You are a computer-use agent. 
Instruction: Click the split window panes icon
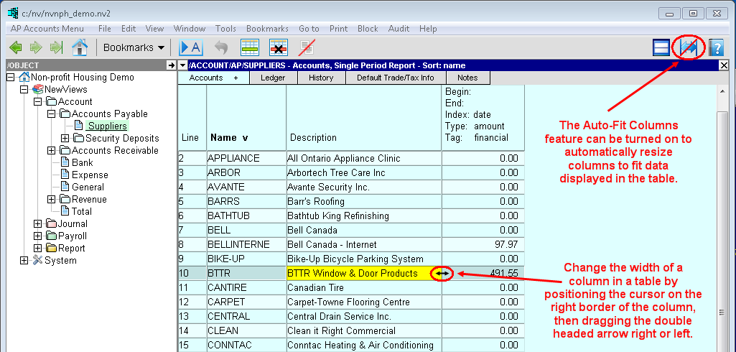(x=661, y=48)
